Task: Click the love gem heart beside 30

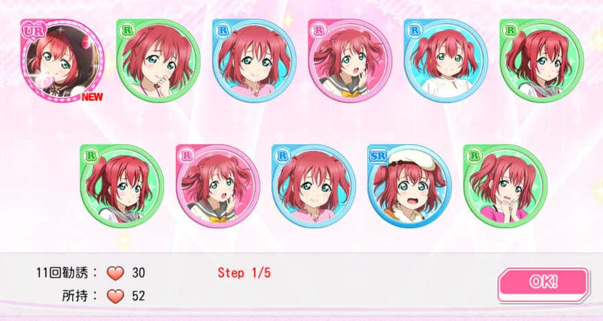Action: point(115,274)
